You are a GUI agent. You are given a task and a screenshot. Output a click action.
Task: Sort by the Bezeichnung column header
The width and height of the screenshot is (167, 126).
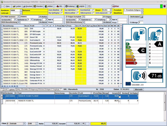13,26
